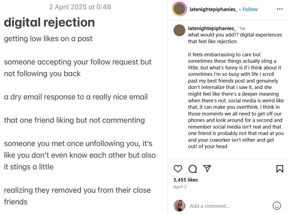Open the emoji picker smiley icon
Viewport: 305px width, 214px height.
[x=277, y=206]
